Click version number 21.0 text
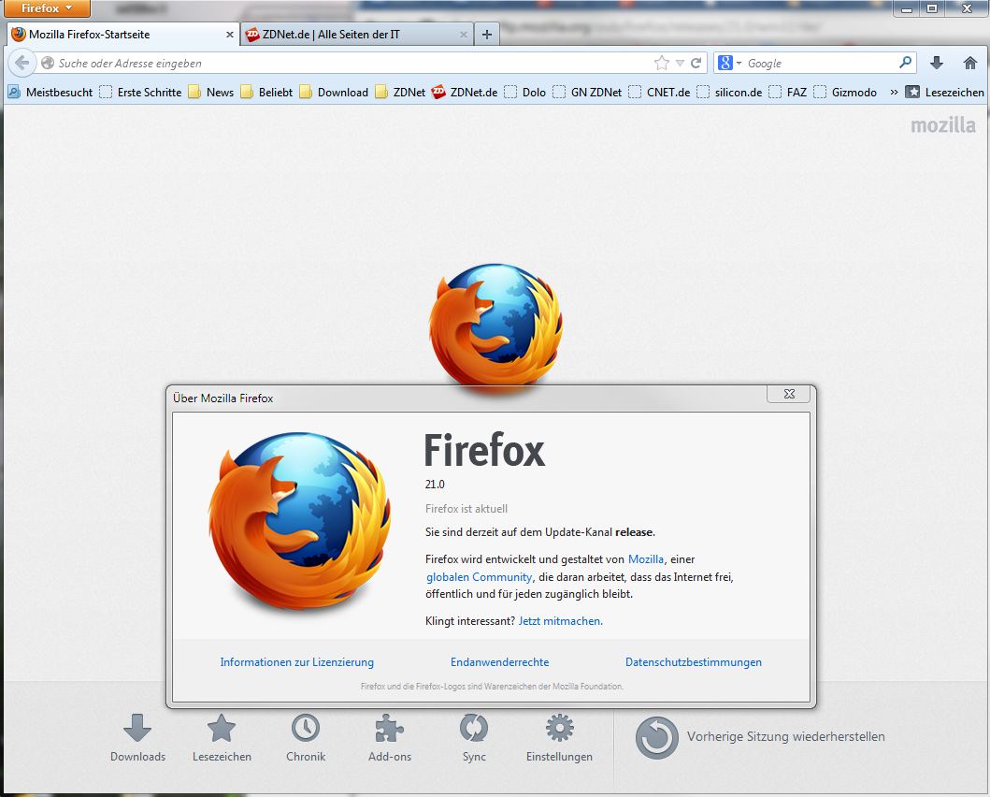Screen dimensions: 990x797 pyautogui.click(x=435, y=485)
